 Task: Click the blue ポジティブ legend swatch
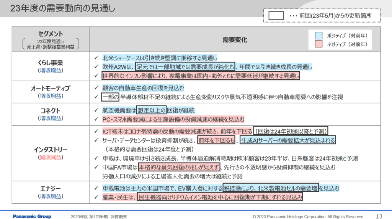(x=319, y=35)
